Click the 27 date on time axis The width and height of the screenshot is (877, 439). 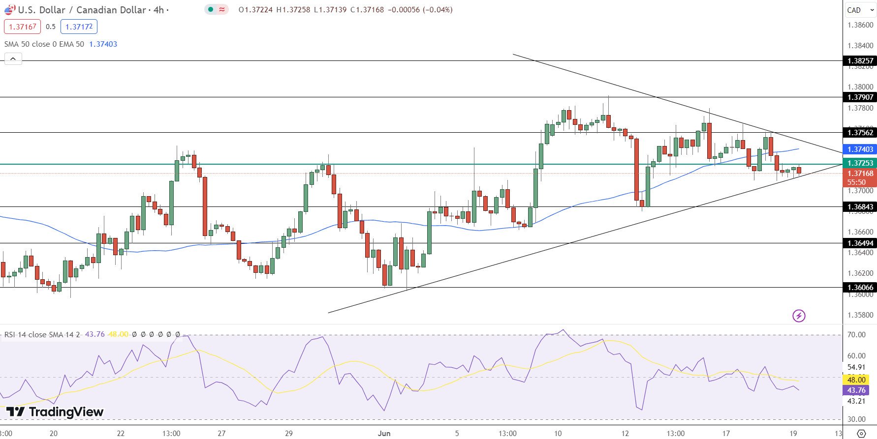222,433
